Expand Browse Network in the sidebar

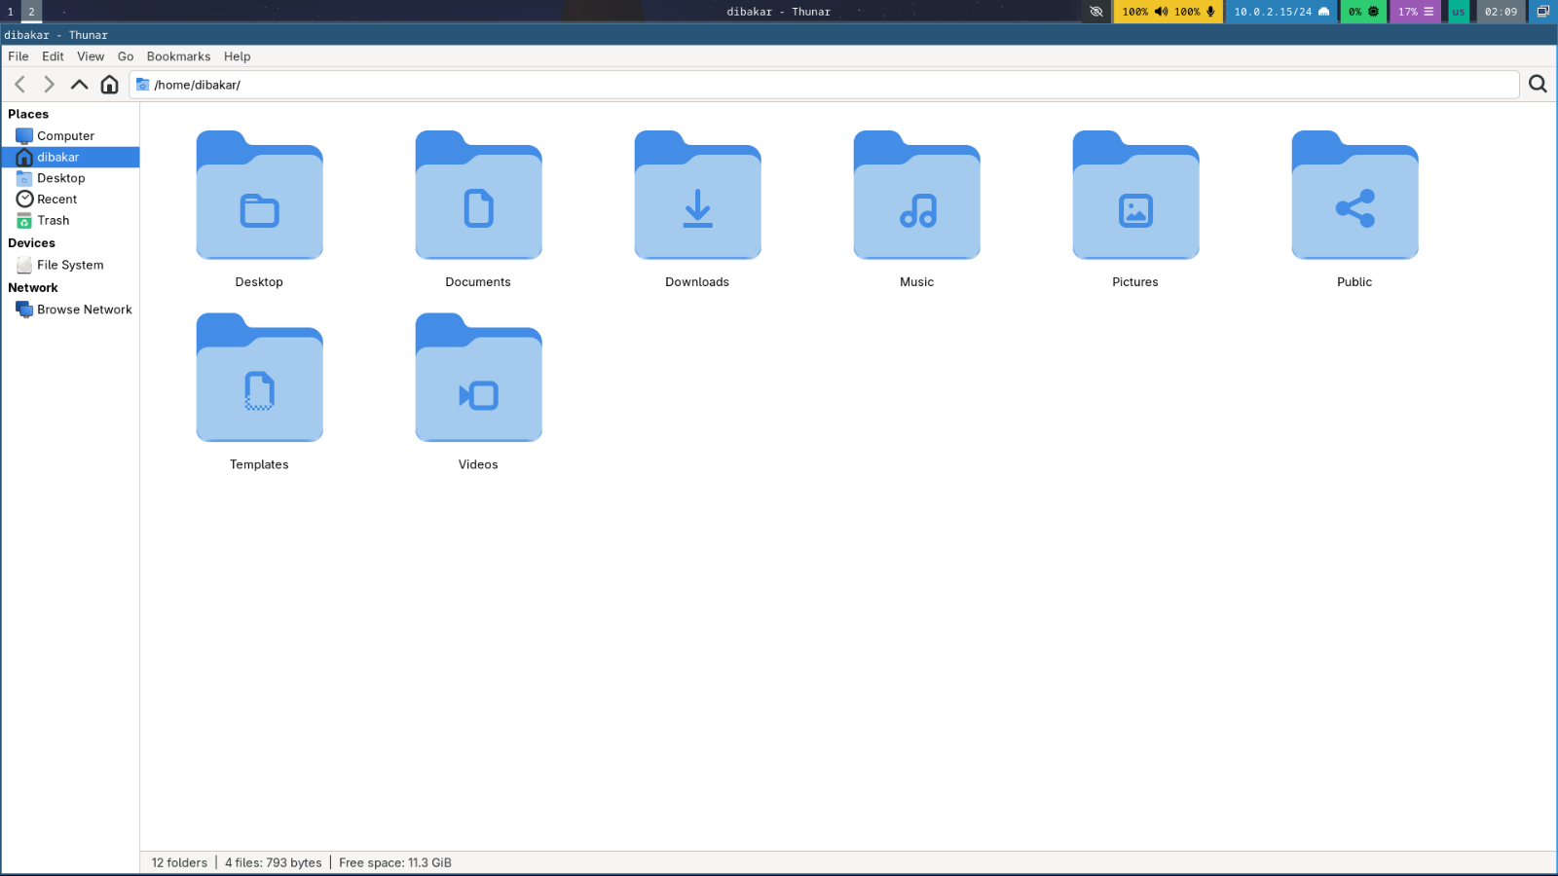[84, 309]
